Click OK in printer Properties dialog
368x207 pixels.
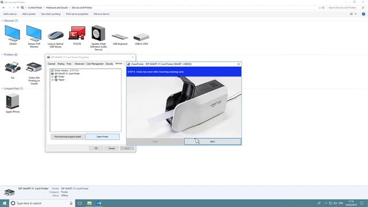96,148
